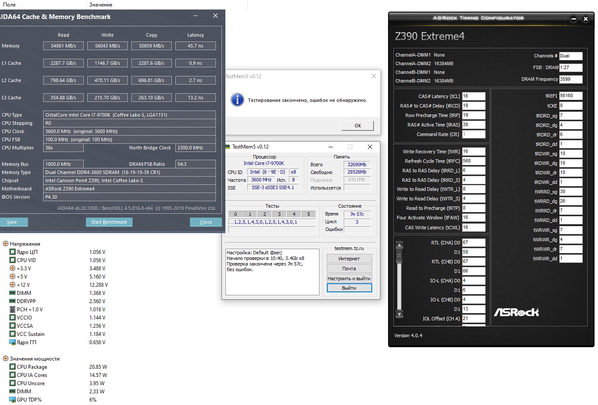This screenshot has height=405, width=598.
Task: Click the RAS# Active Time (tRAS) field
Action: (x=474, y=125)
